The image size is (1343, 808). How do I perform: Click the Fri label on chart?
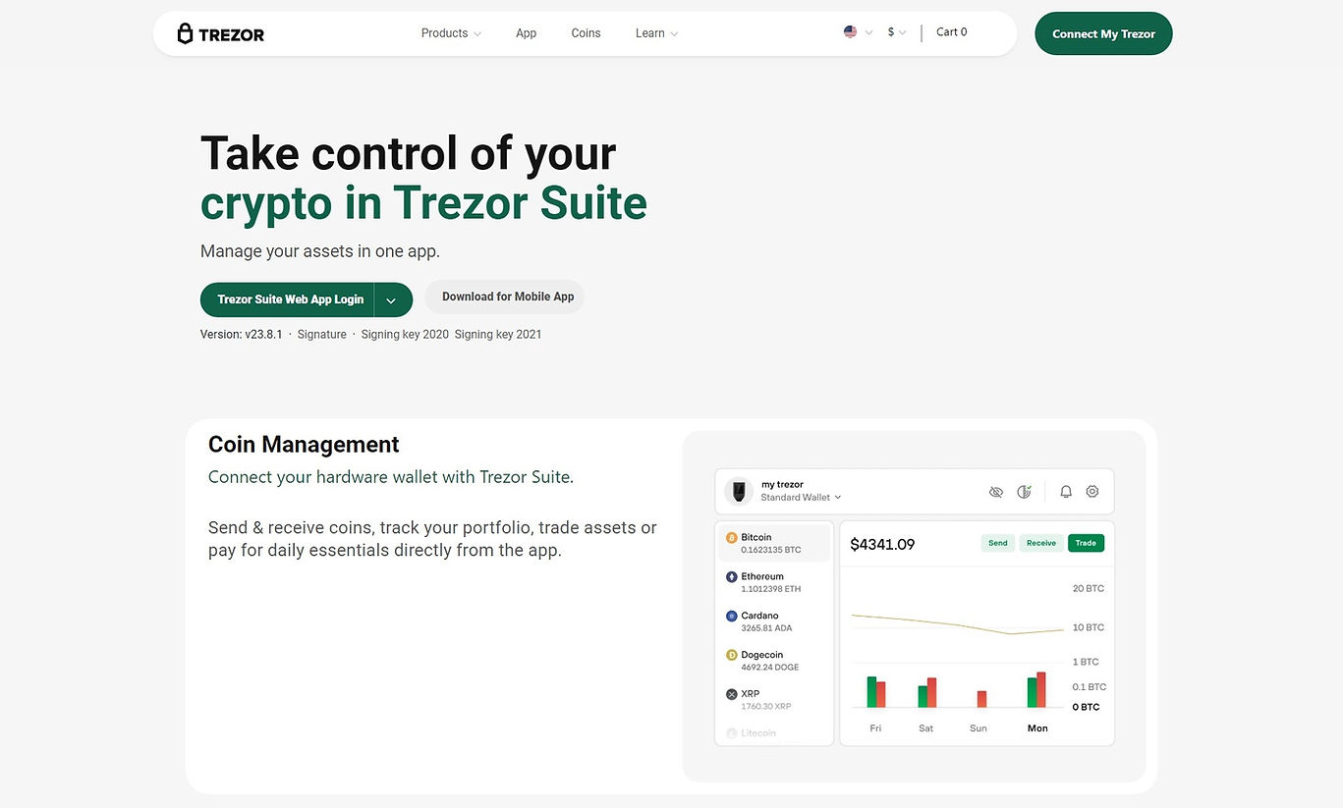point(875,728)
